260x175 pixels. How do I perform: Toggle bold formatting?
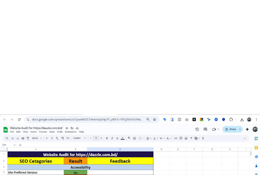pyautogui.click(x=107, y=138)
